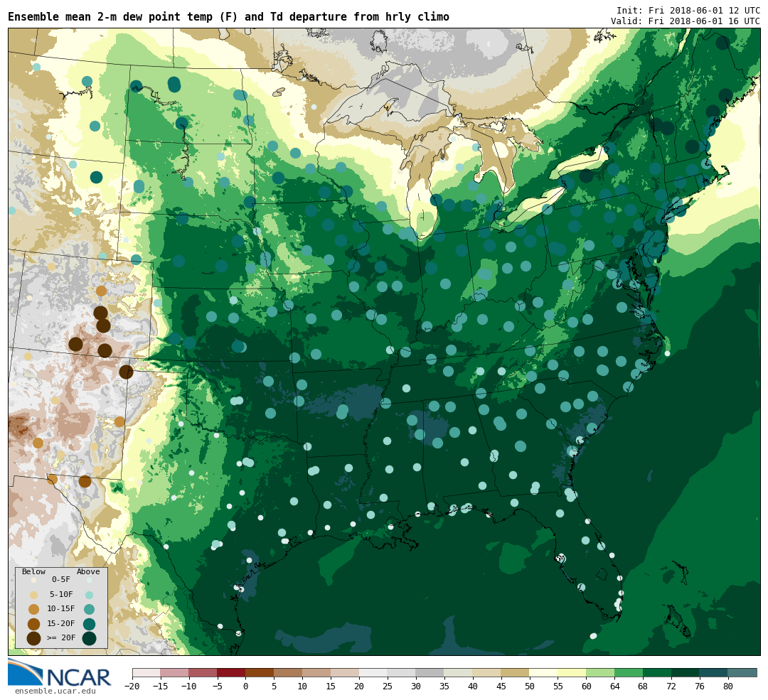
Task: Click the brown 'Below' 0-5F legend dot
Action: click(x=33, y=580)
